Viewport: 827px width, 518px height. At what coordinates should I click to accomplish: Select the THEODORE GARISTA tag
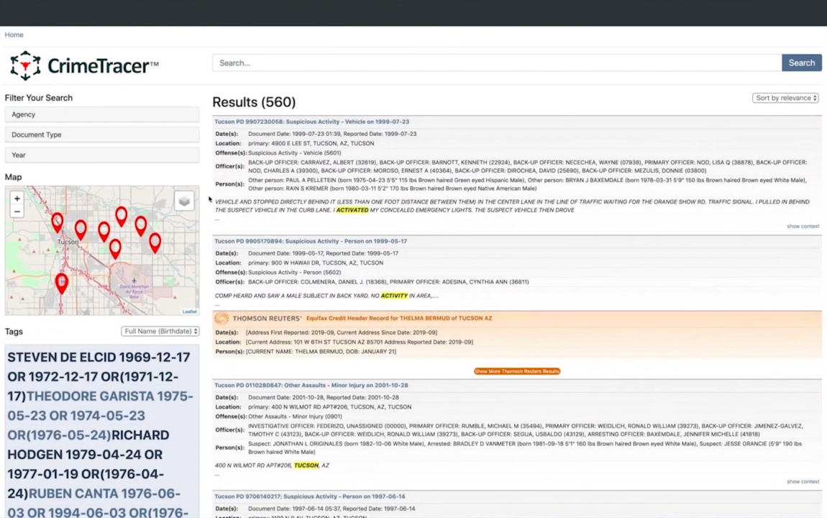[x=100, y=416]
